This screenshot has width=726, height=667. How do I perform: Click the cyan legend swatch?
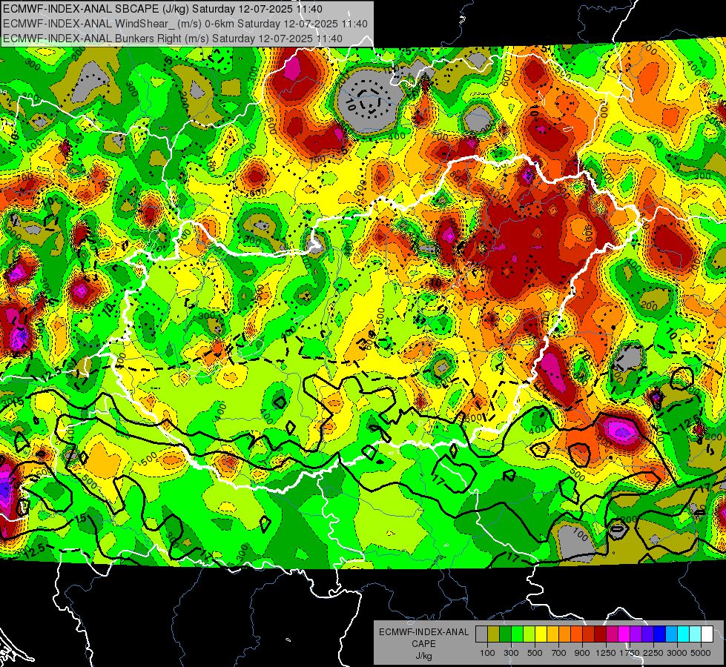coord(684,634)
